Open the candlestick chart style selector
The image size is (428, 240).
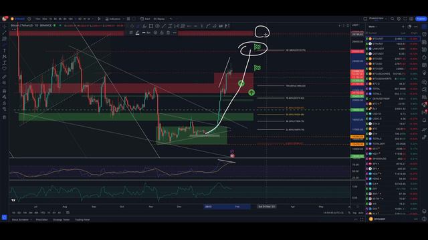(99, 19)
